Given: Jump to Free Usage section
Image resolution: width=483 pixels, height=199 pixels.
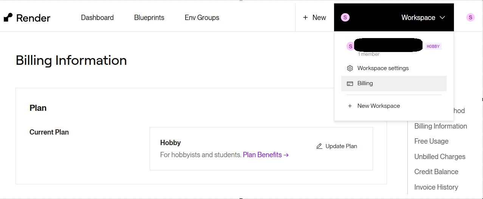Looking at the screenshot, I should (431, 141).
